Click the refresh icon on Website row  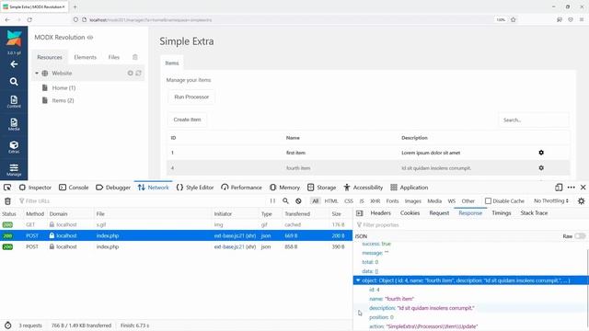tap(139, 74)
